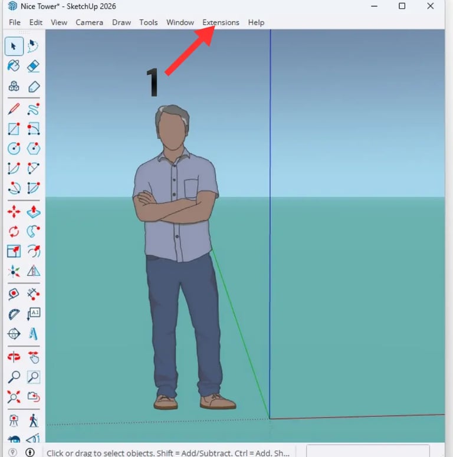Click the 'Click or drag to select objects' status text

pyautogui.click(x=168, y=453)
